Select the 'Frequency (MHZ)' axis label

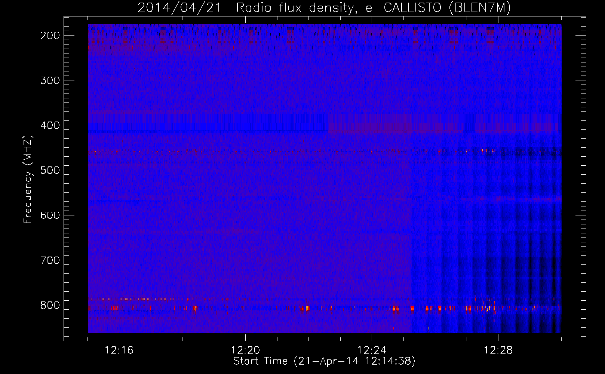(28, 180)
